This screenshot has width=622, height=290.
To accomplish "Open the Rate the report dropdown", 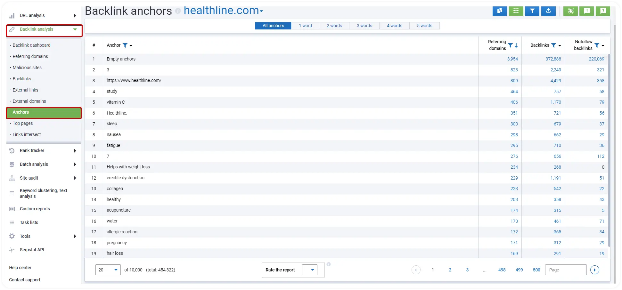I will pyautogui.click(x=309, y=270).
